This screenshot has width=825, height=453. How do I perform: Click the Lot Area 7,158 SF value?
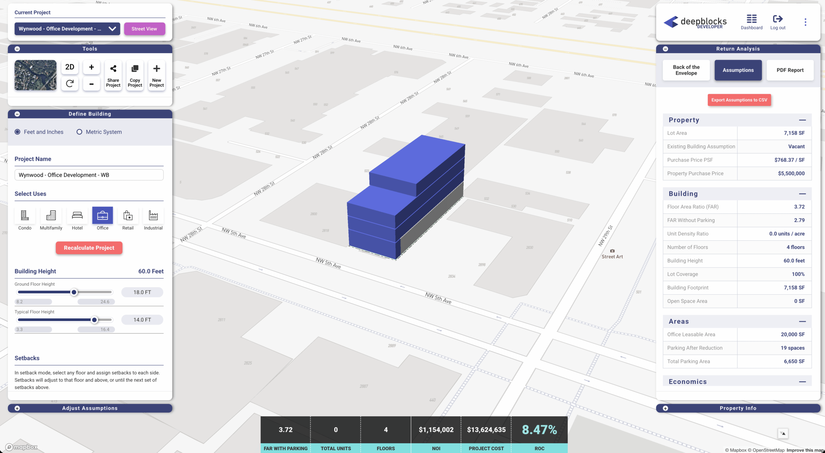(x=794, y=133)
